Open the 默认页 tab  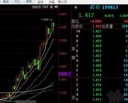coord(63,2)
